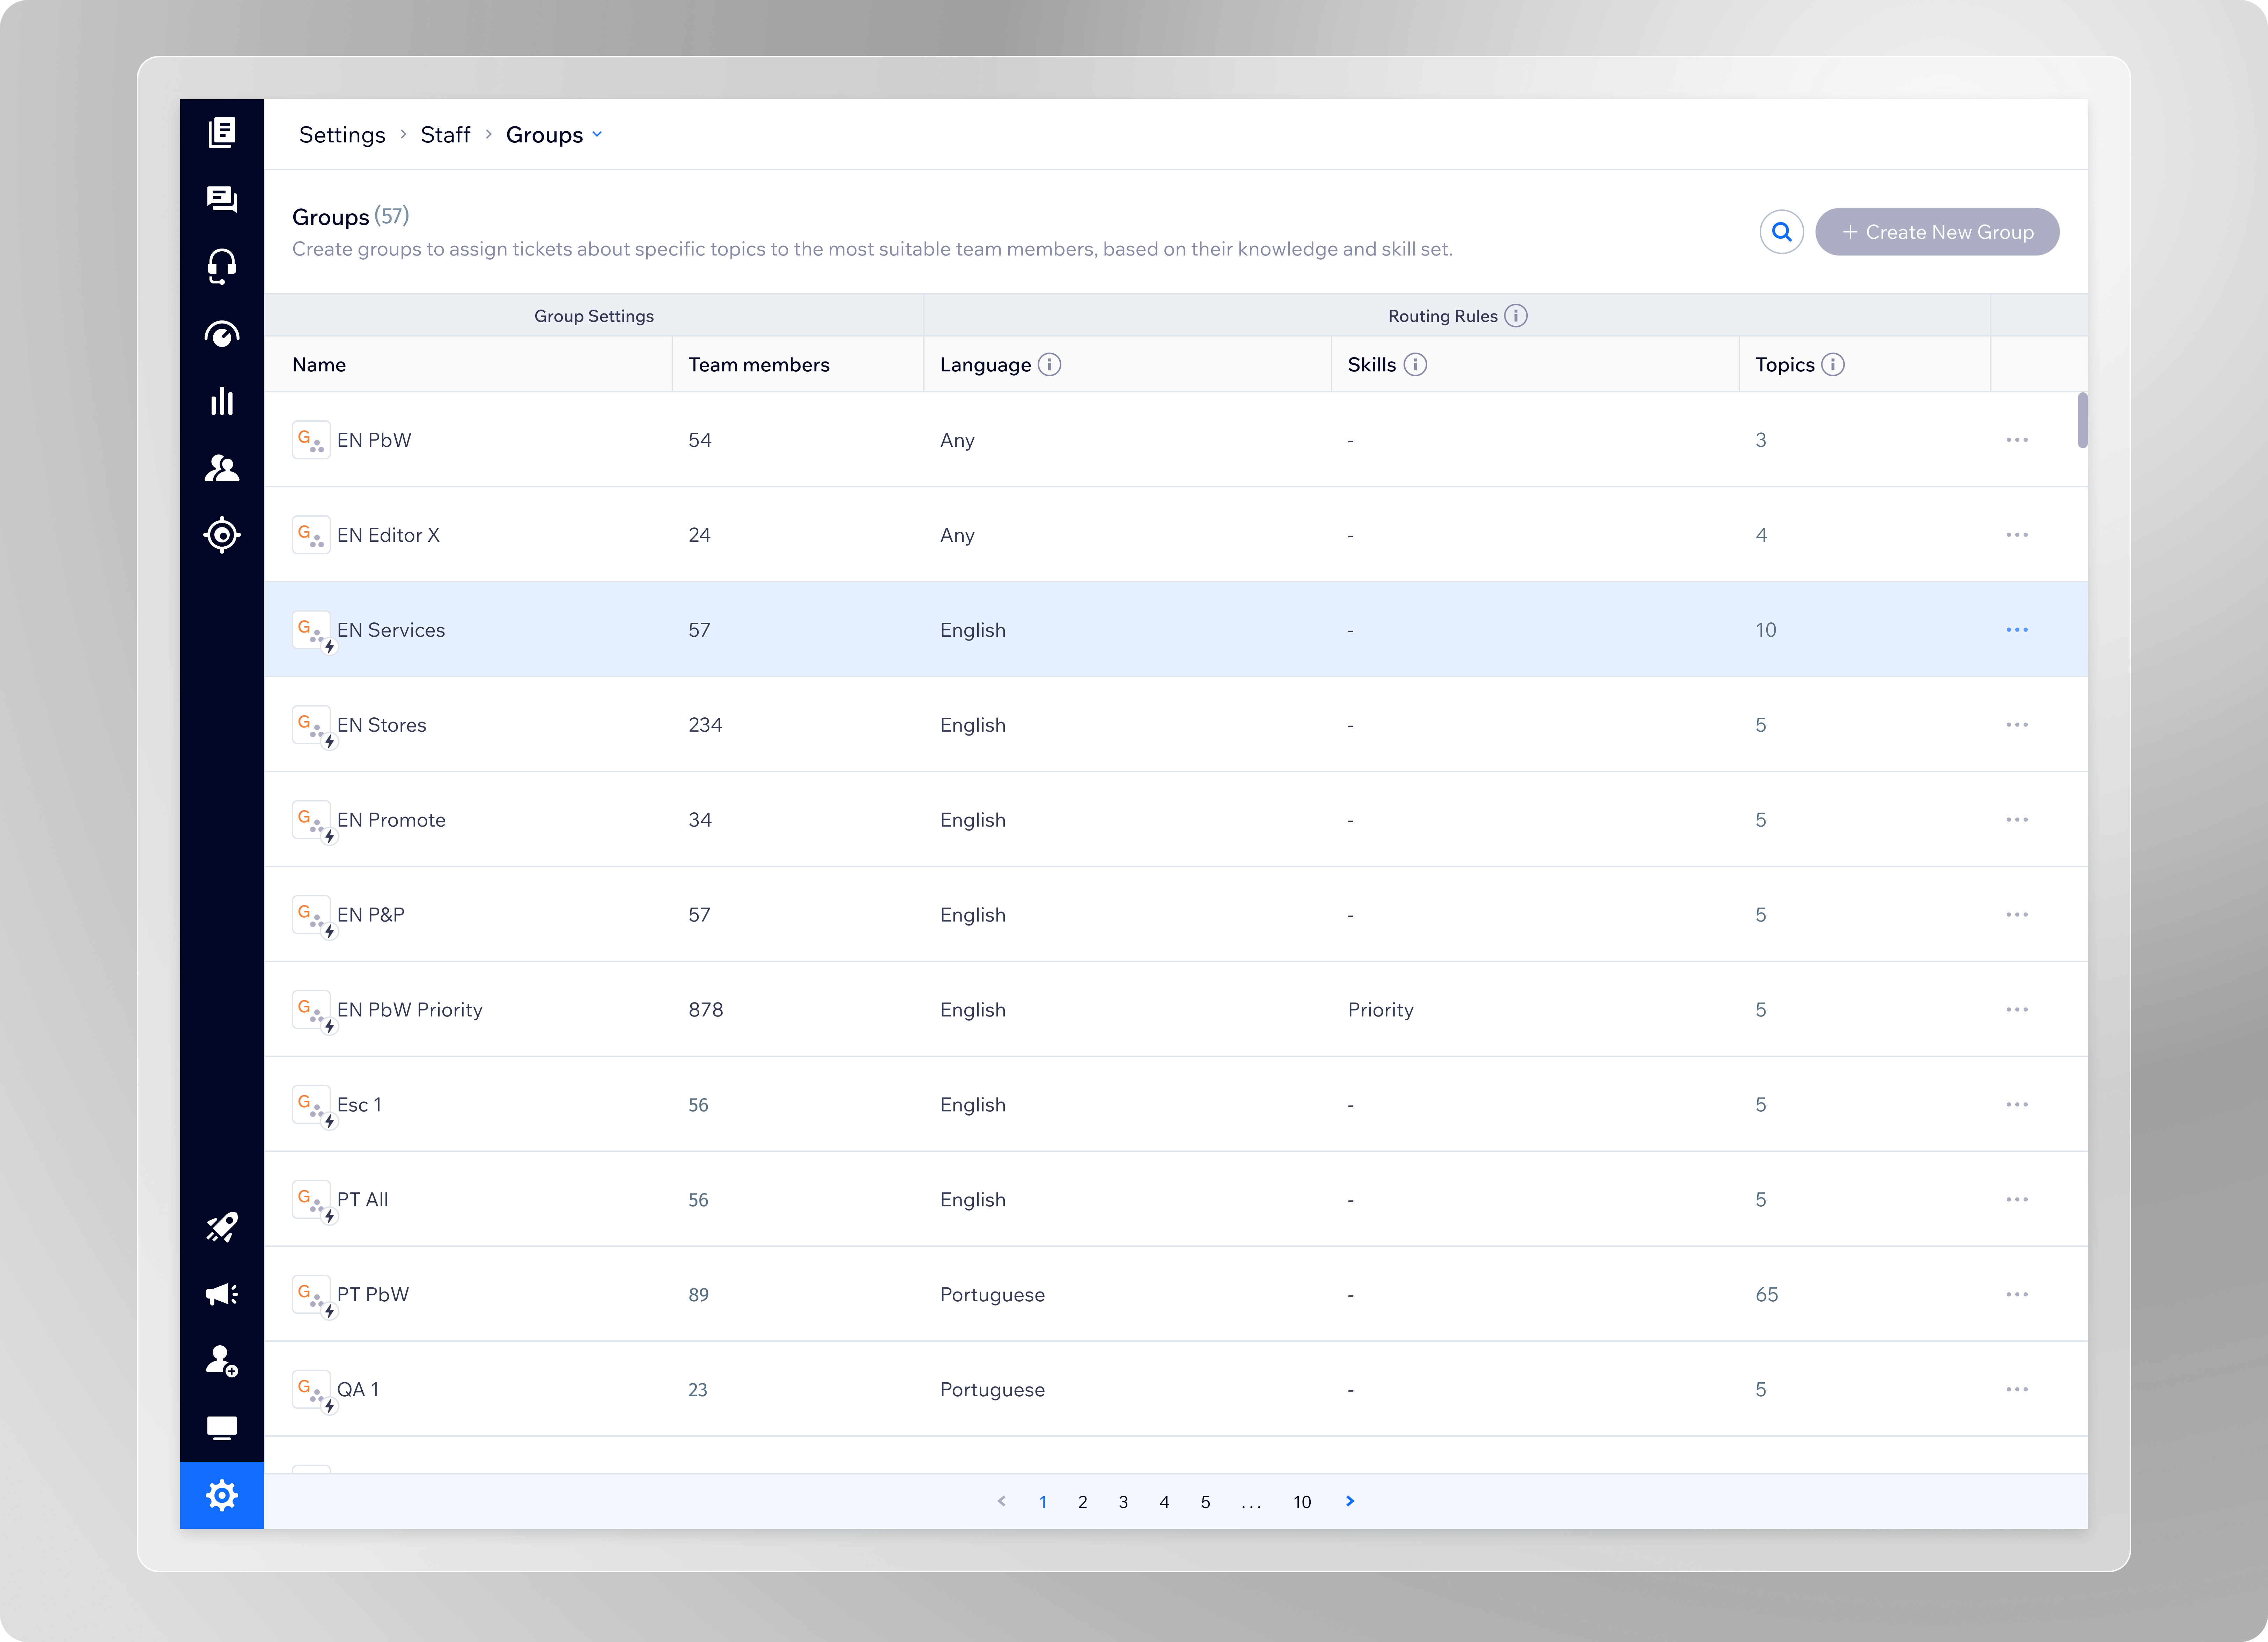Select the QA 1 group name
This screenshot has width=2268, height=1642.
pyautogui.click(x=358, y=1390)
